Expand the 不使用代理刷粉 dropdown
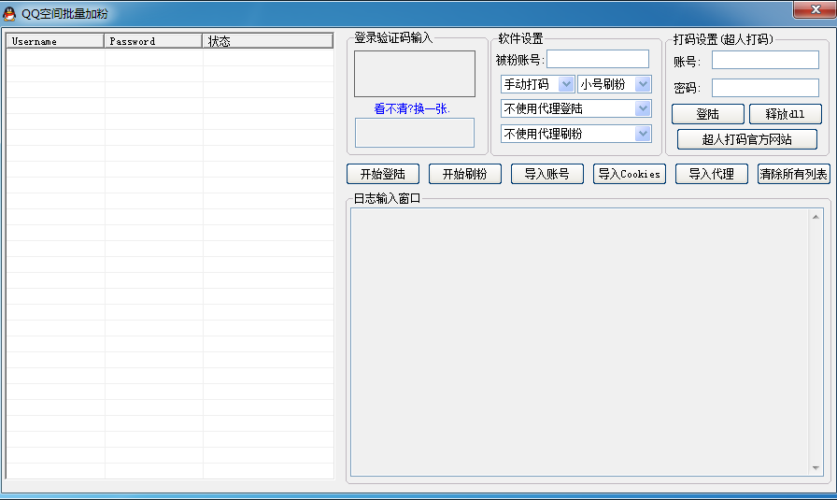Screen dimensions: 837x500 (x=576, y=134)
